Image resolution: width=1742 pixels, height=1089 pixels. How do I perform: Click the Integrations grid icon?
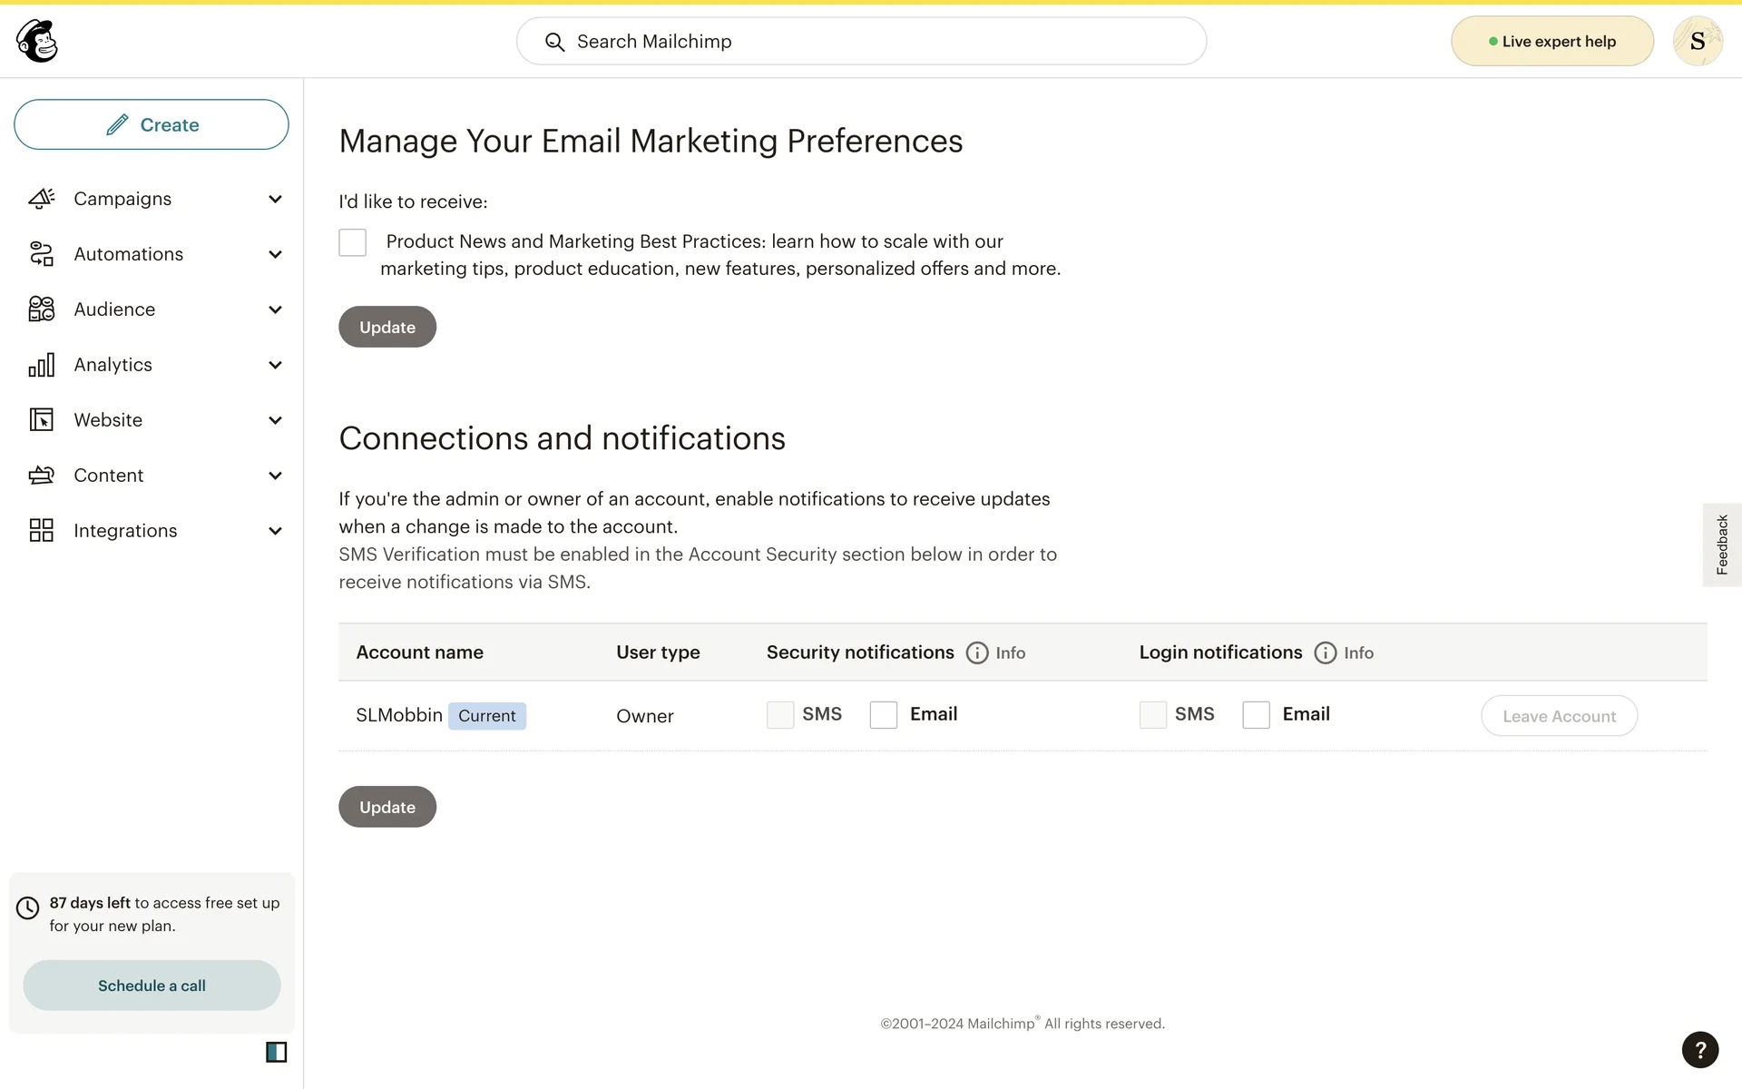(42, 531)
